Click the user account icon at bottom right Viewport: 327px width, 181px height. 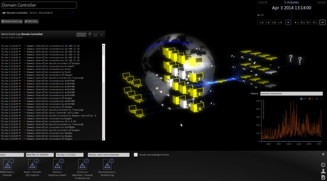323,171
